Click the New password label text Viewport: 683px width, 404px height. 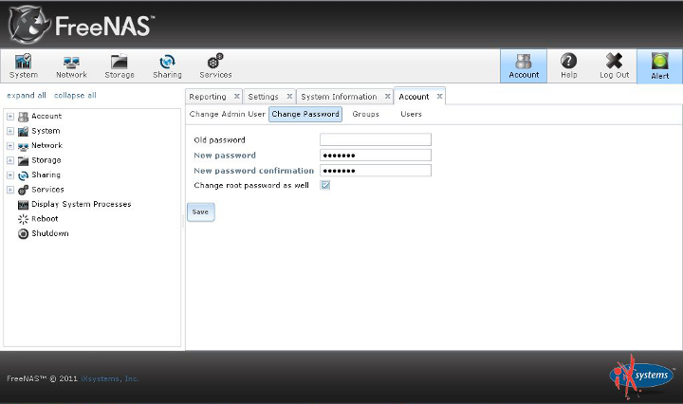[x=225, y=156]
